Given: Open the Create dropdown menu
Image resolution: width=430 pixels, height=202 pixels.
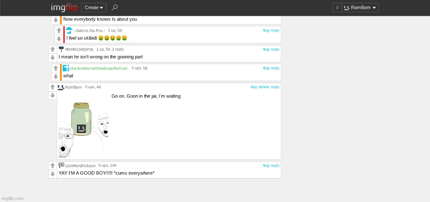Looking at the screenshot, I should coord(94,7).
